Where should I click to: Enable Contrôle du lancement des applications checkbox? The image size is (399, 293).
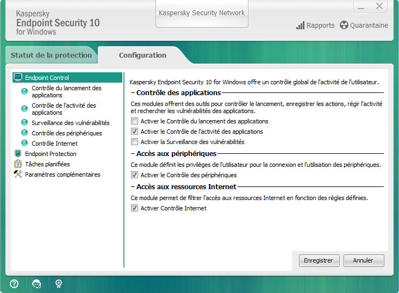(134, 121)
